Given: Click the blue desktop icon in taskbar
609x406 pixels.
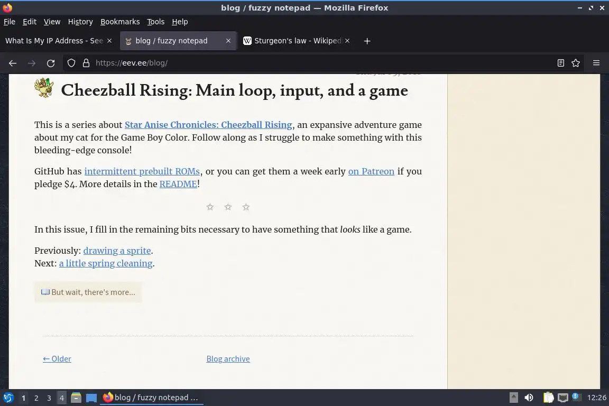Looking at the screenshot, I should point(91,398).
